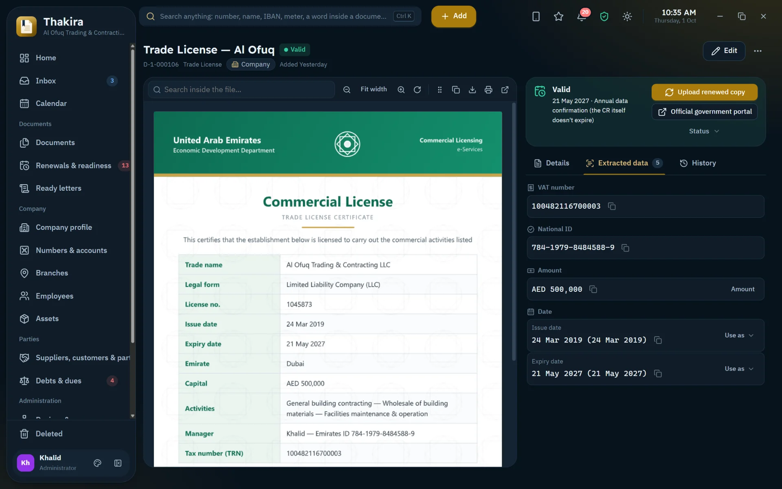Click the Valid status badge
This screenshot has width=782, height=489.
pos(295,49)
